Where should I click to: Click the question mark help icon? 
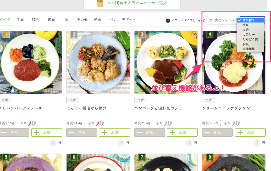pyautogui.click(x=168, y=21)
